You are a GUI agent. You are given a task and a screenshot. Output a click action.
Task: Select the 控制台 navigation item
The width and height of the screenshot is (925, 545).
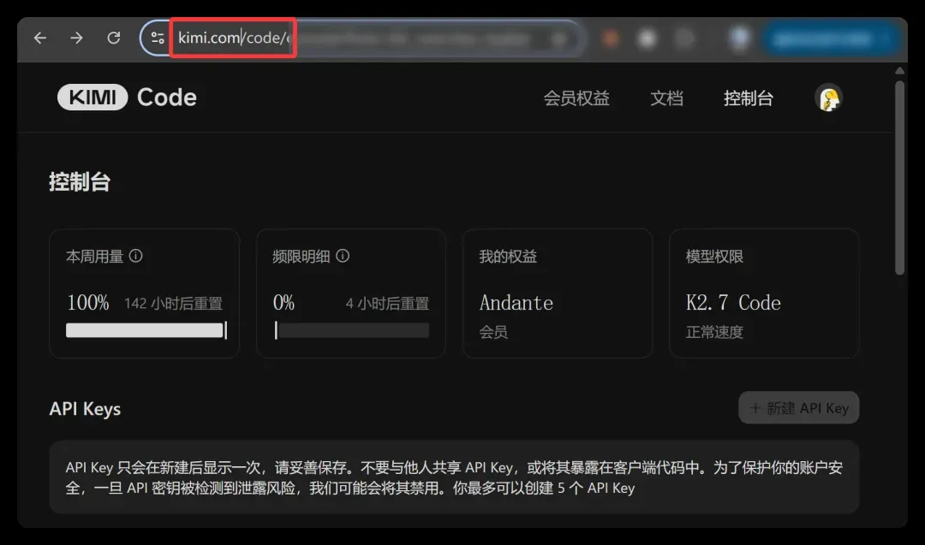(x=748, y=98)
